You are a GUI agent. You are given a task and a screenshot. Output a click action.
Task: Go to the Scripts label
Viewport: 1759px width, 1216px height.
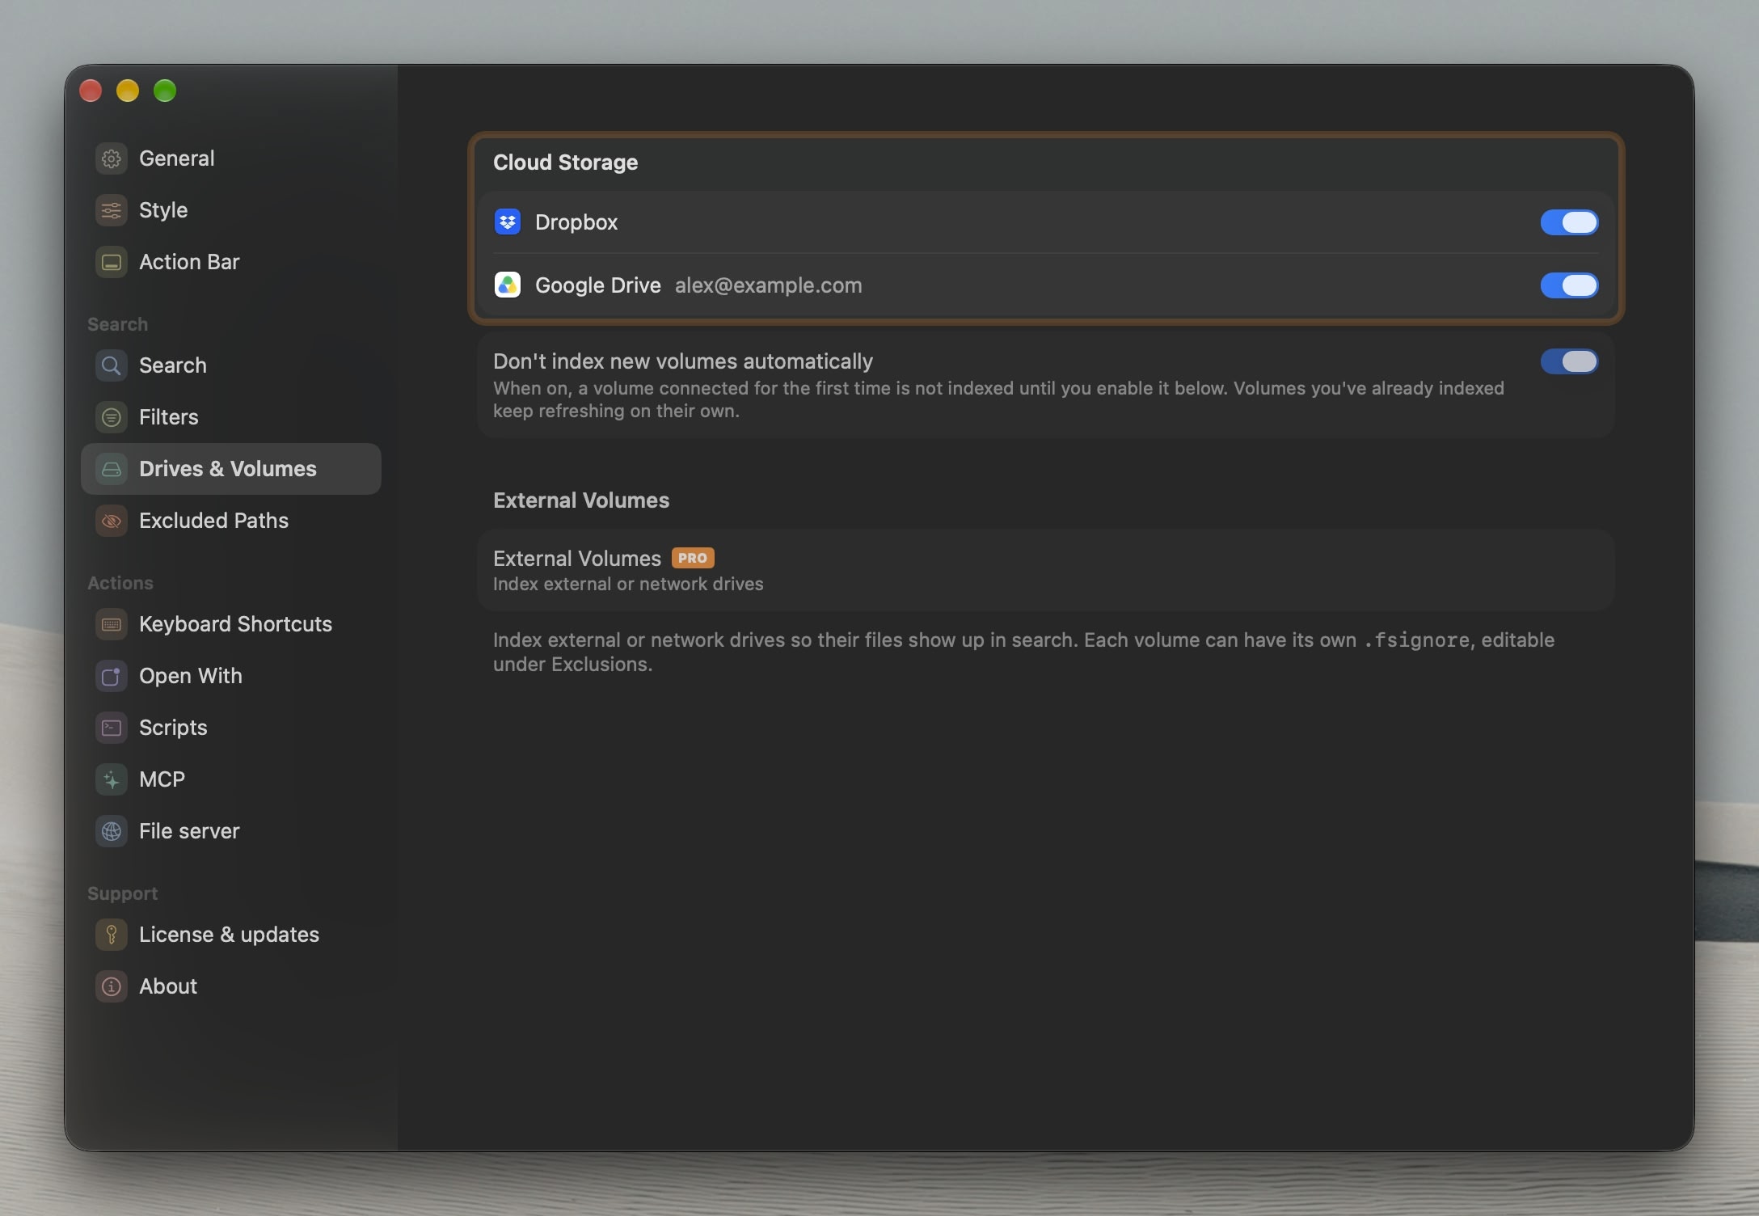[173, 728]
